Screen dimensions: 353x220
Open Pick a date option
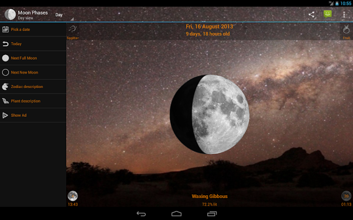coord(33,29)
